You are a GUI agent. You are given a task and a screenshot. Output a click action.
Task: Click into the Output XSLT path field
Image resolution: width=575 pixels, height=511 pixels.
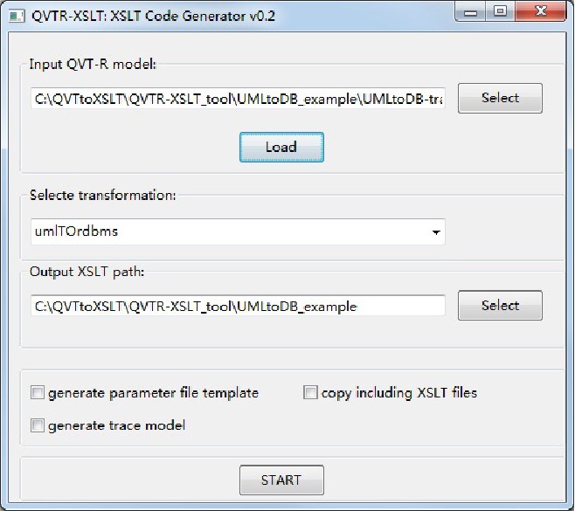click(x=238, y=306)
